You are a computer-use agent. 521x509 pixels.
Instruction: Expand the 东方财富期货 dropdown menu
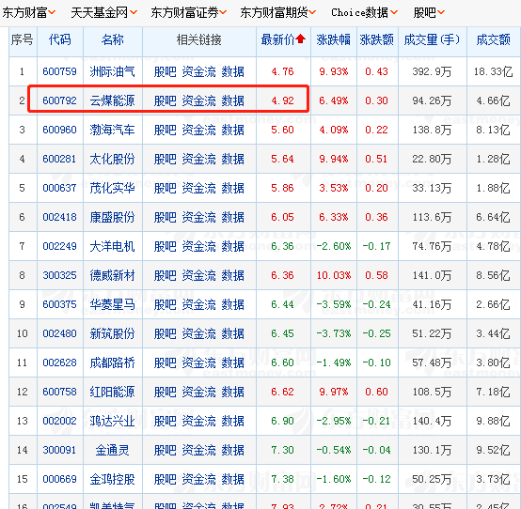(x=277, y=12)
